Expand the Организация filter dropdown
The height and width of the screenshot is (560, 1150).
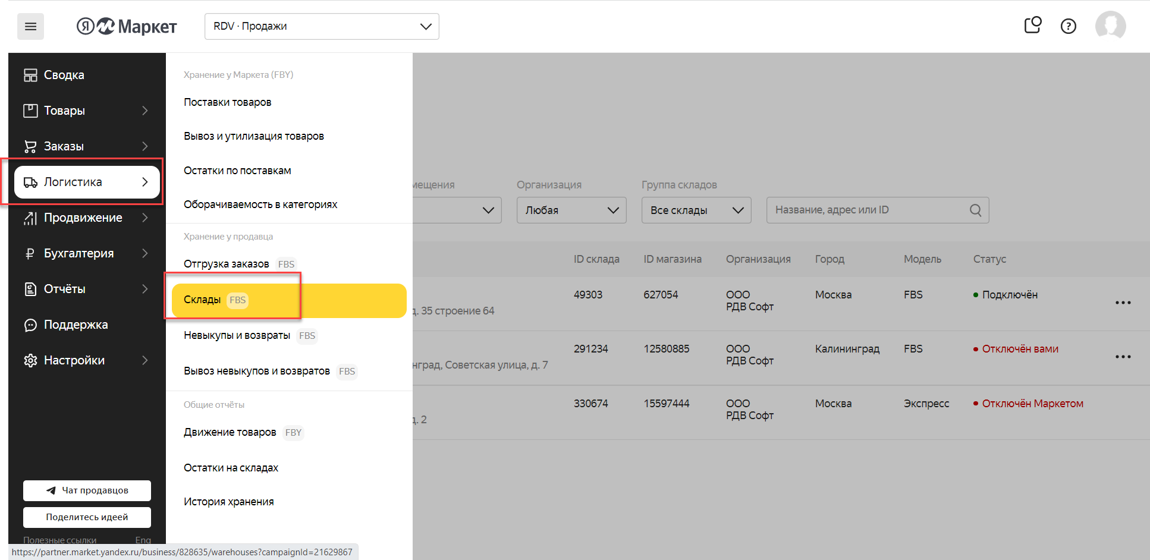pyautogui.click(x=571, y=210)
